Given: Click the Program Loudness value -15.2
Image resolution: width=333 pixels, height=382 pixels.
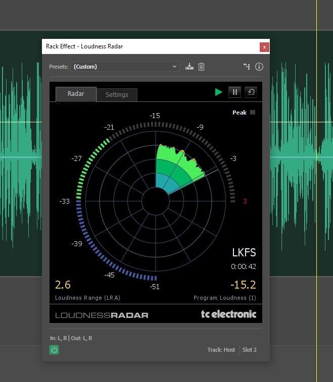Looking at the screenshot, I should pyautogui.click(x=243, y=285).
